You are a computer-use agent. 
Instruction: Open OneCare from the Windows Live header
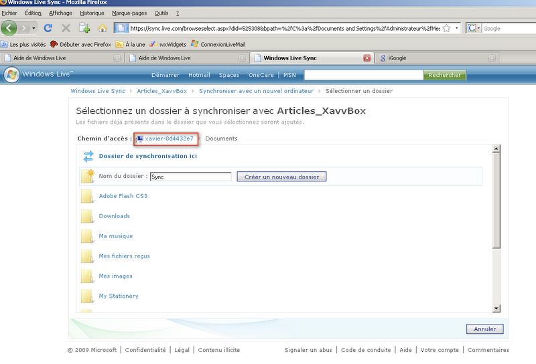[261, 75]
